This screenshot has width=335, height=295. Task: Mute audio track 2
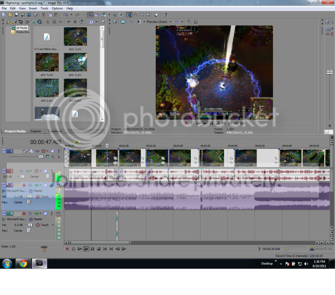pyautogui.click(x=45, y=171)
